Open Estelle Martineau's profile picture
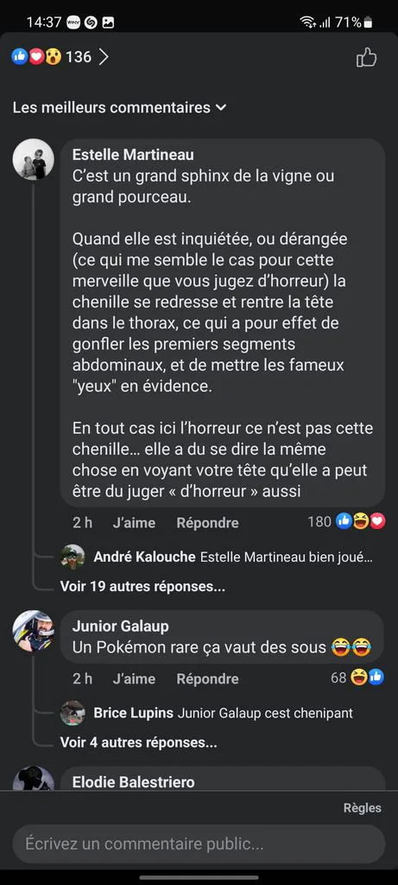398x885 pixels. tap(34, 159)
